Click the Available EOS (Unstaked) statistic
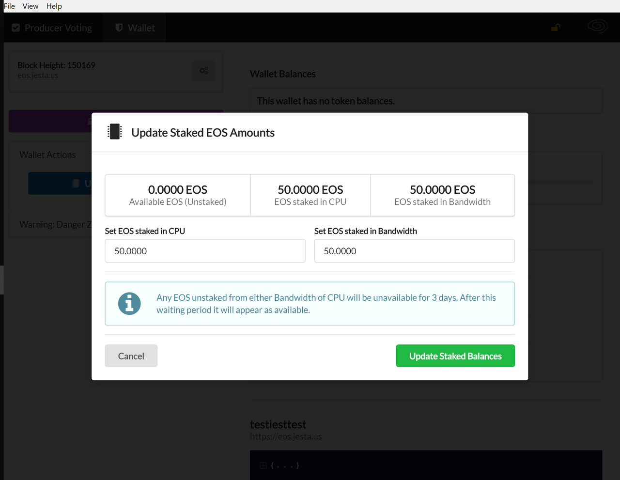The height and width of the screenshot is (480, 620). click(178, 195)
